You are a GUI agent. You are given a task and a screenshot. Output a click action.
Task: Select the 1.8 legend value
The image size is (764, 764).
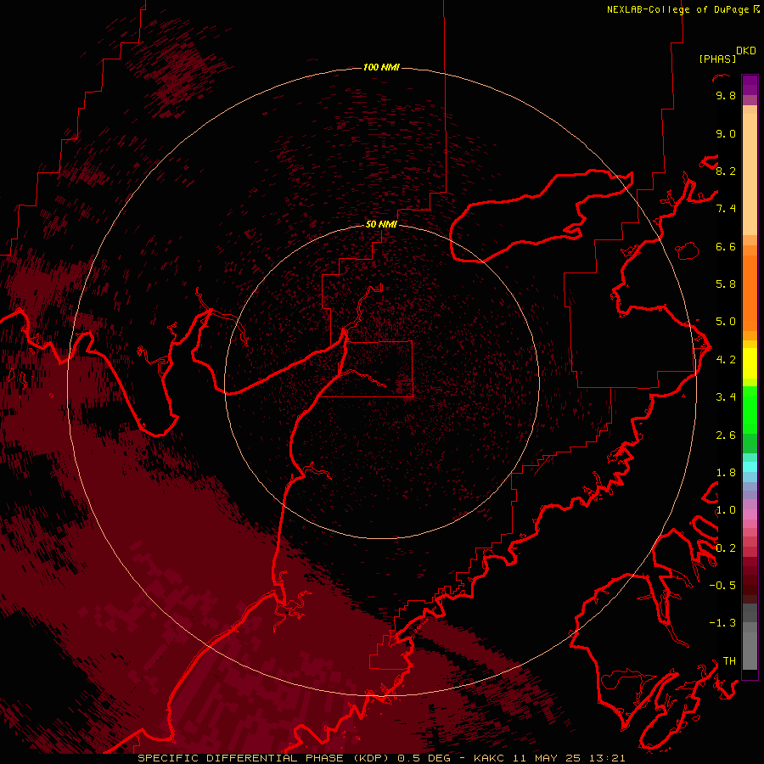tap(726, 473)
